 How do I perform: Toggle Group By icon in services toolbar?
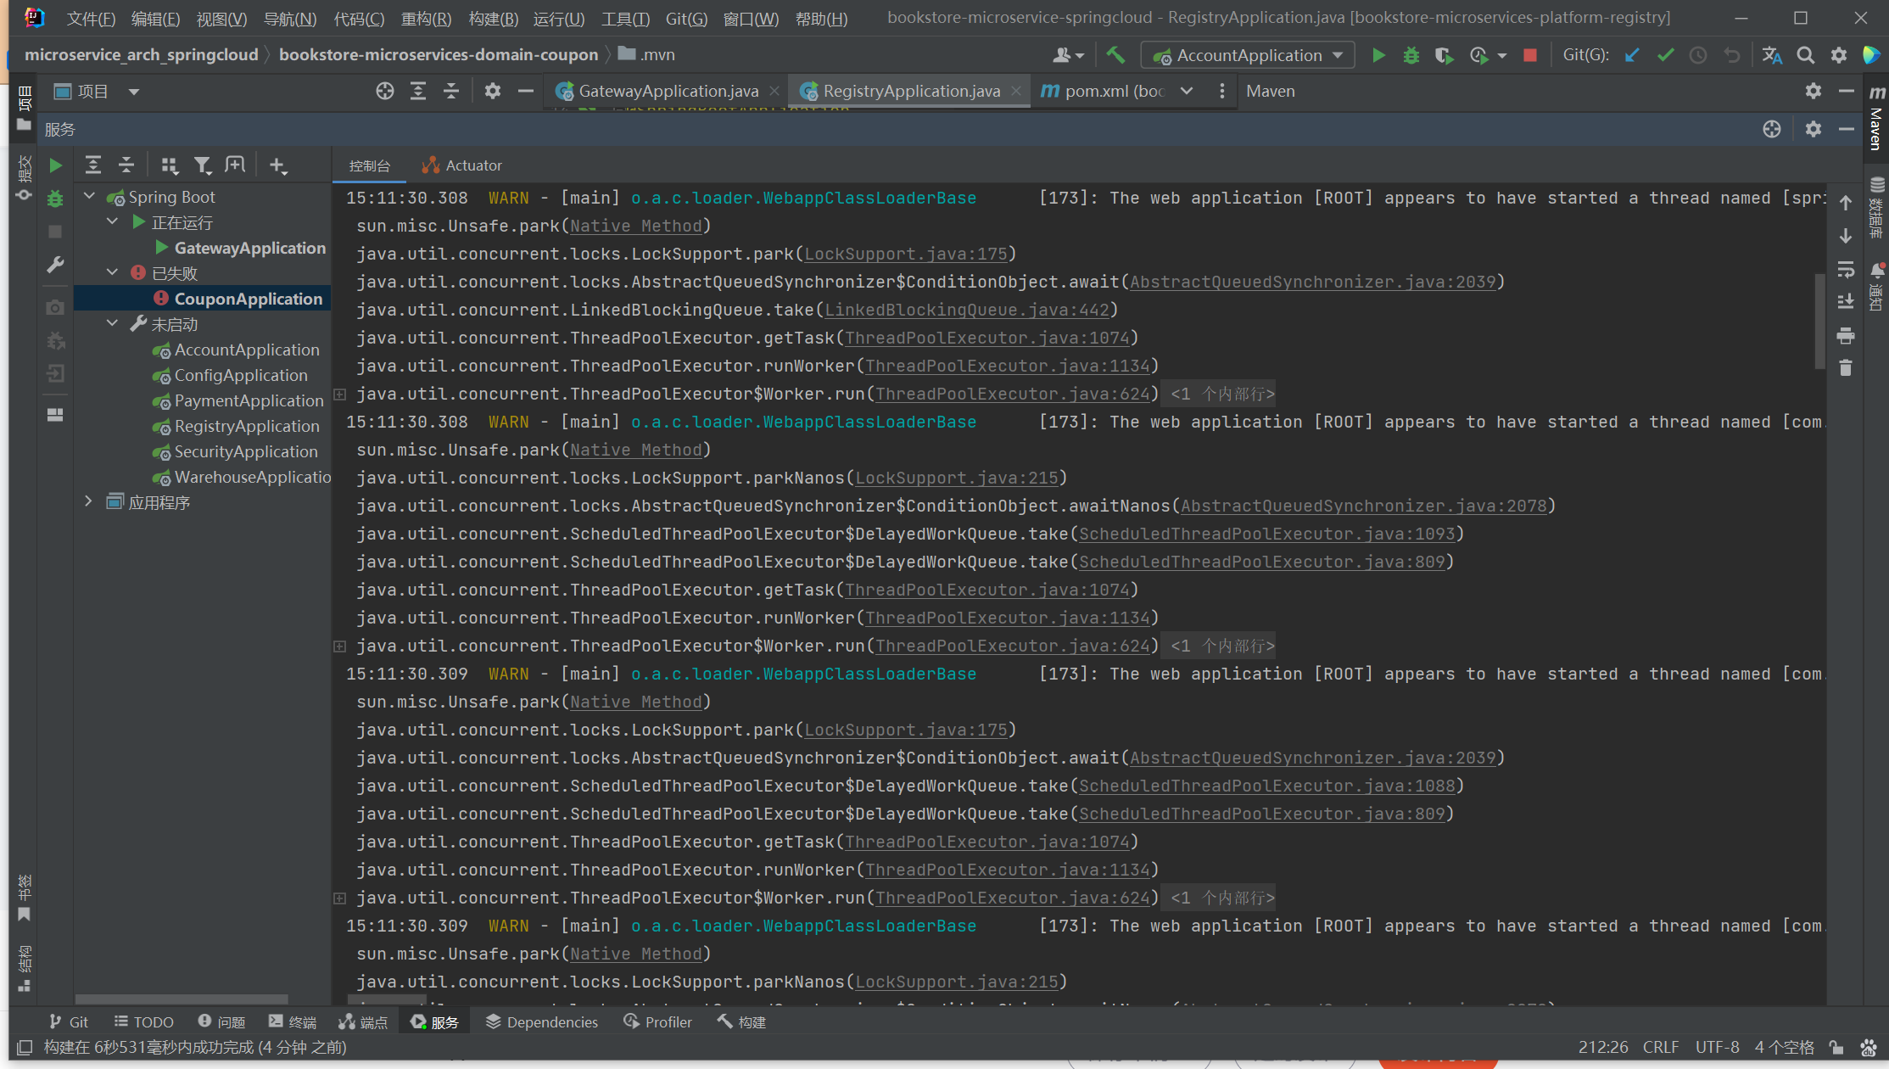(x=169, y=165)
